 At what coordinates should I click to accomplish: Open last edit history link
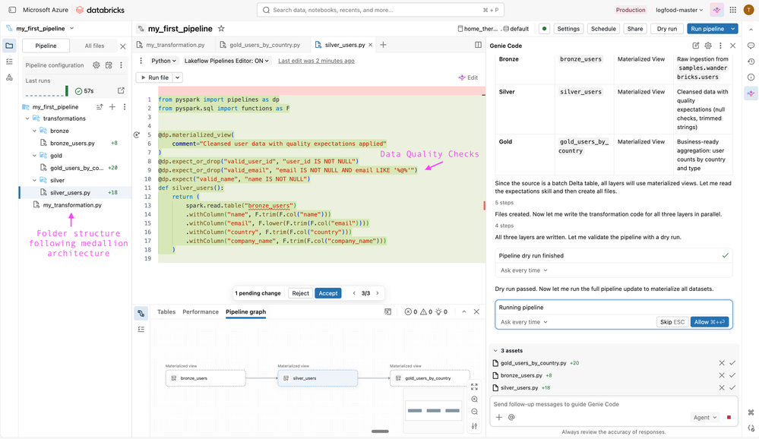(316, 61)
